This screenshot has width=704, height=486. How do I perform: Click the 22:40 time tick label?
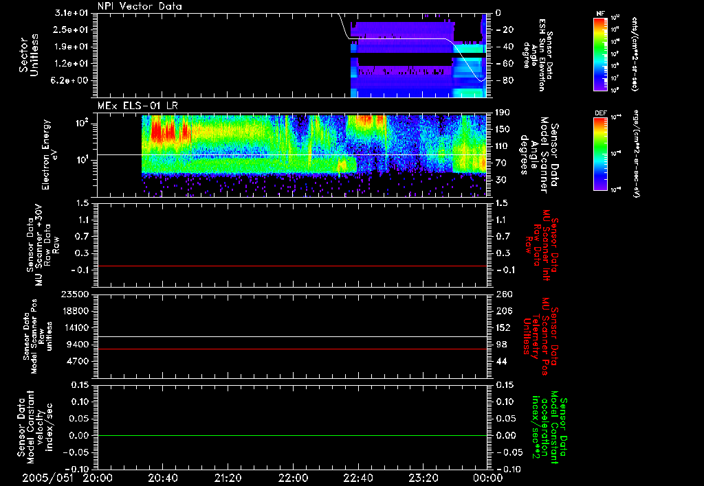[357, 478]
